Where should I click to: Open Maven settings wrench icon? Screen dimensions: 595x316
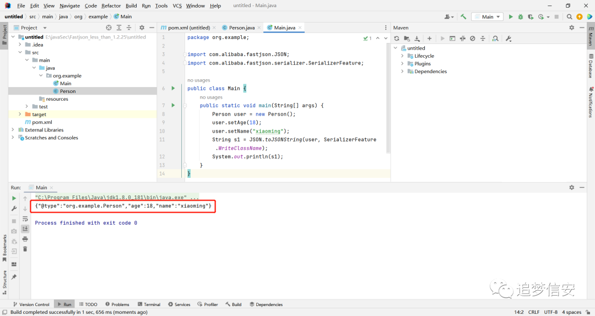pos(509,39)
